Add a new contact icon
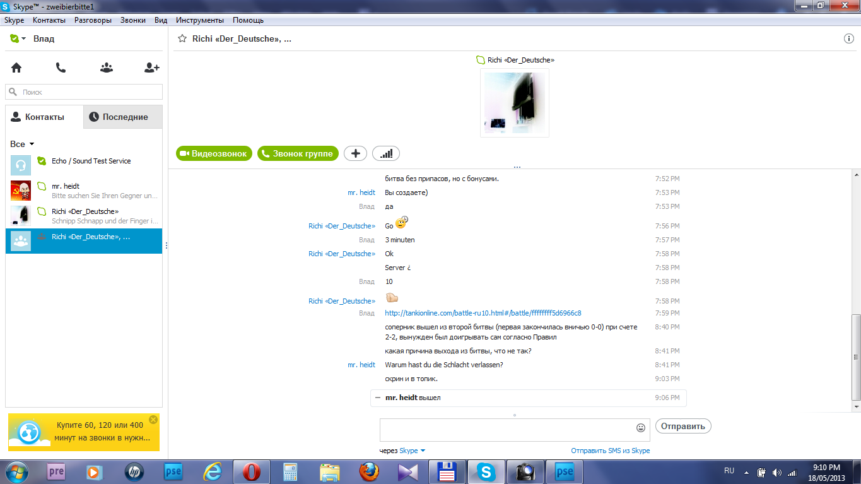The image size is (861, 484). tap(152, 68)
